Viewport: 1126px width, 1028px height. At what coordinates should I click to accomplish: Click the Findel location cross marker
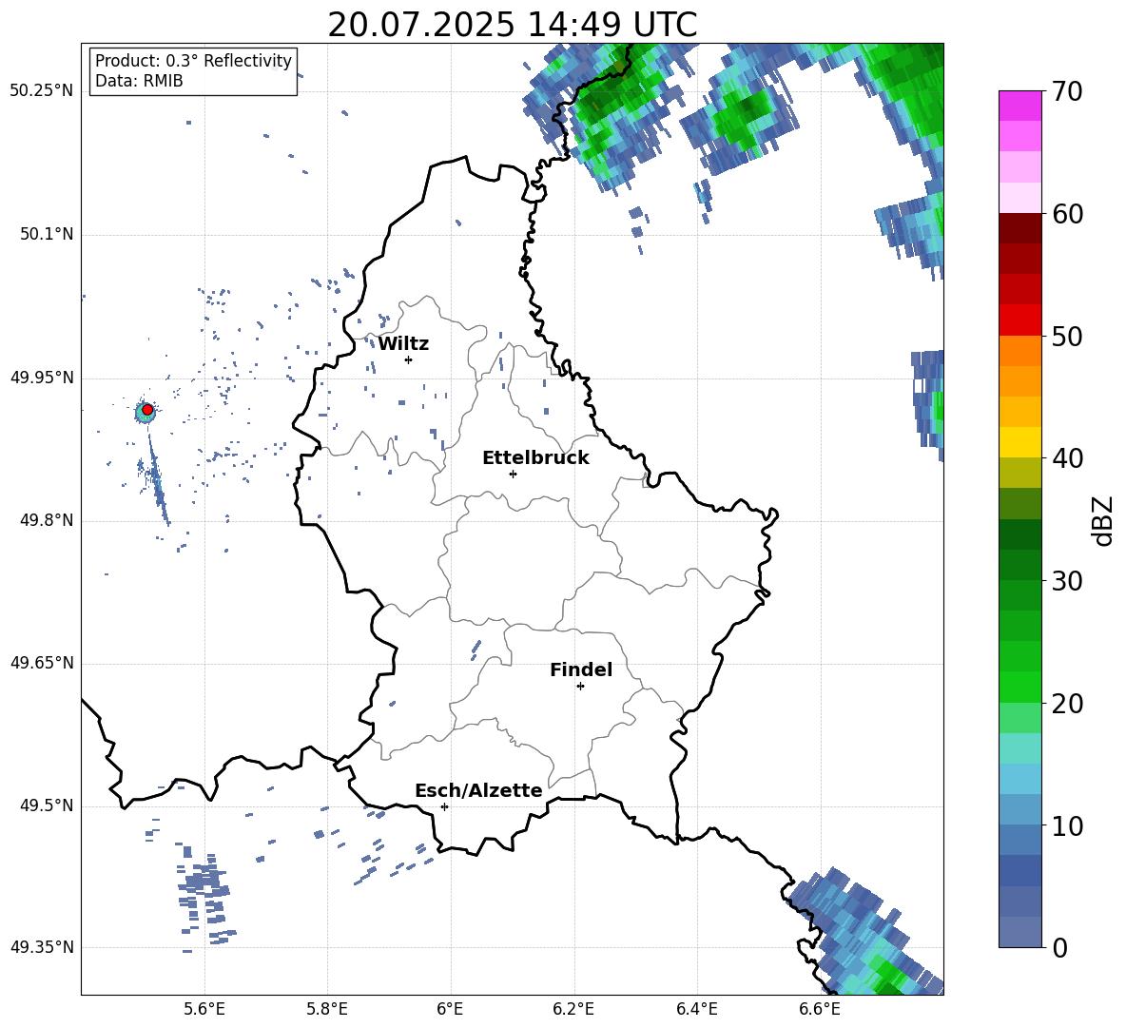click(x=580, y=687)
